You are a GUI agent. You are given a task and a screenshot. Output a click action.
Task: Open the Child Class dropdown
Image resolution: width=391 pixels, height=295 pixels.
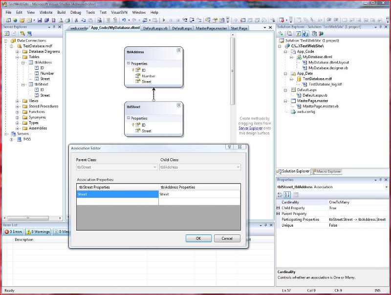pyautogui.click(x=238, y=167)
